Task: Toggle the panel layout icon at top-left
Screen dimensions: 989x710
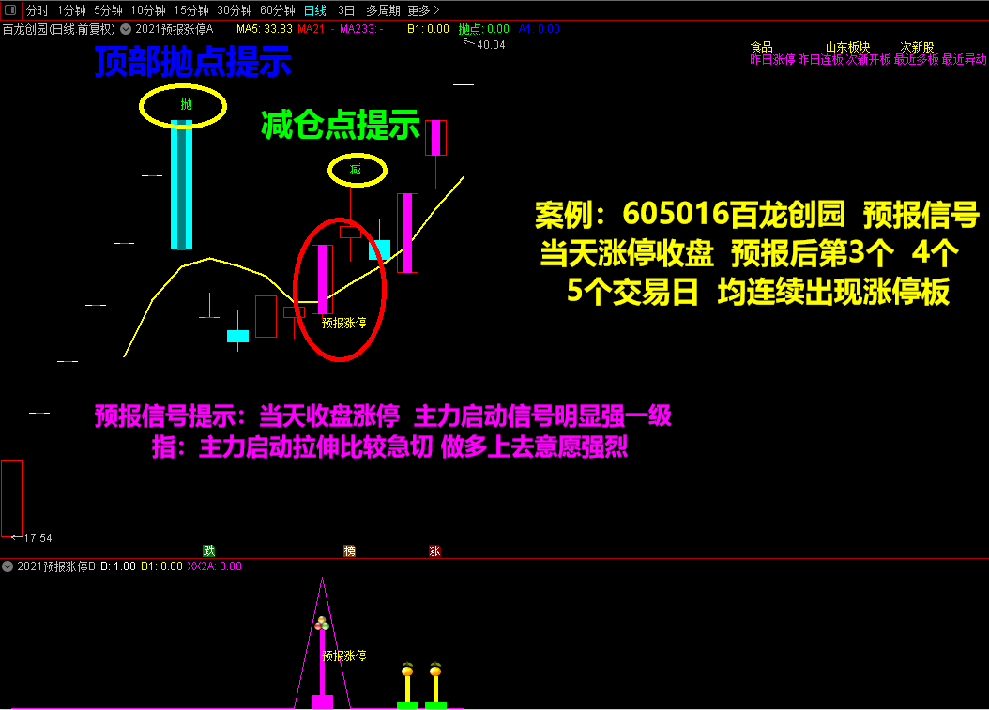Action: click(10, 10)
